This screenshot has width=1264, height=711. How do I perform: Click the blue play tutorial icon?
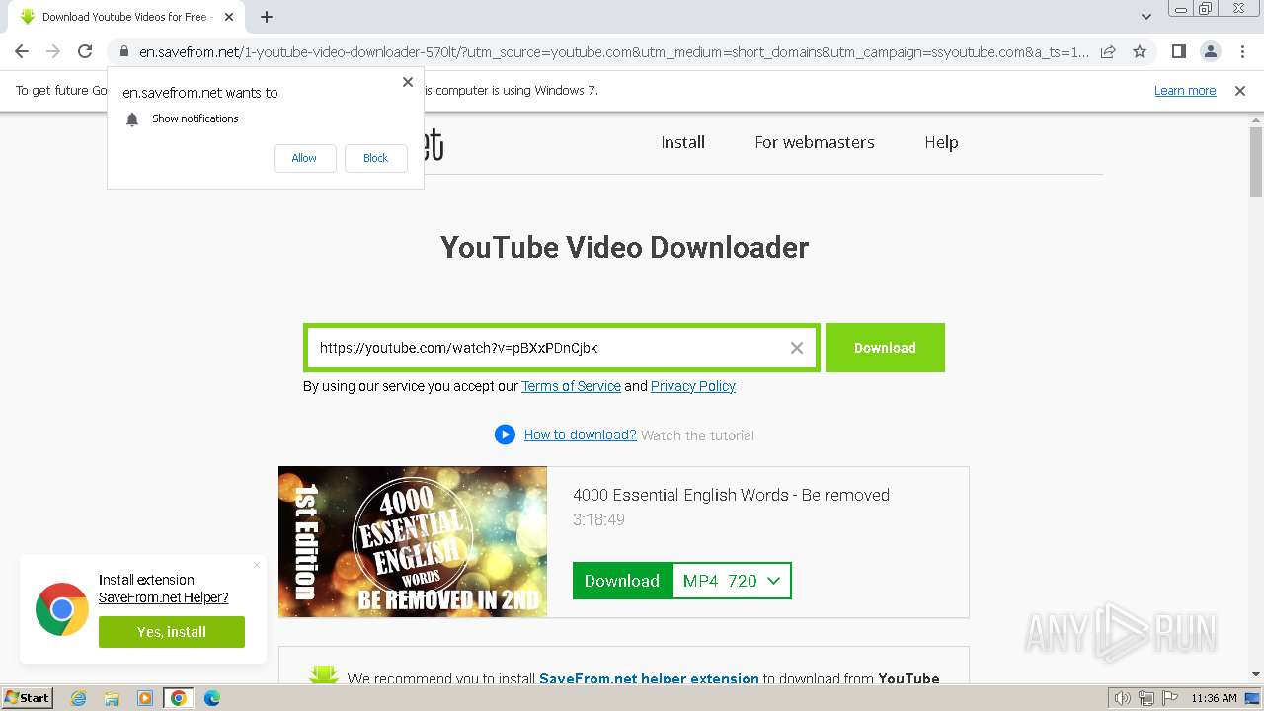point(505,434)
